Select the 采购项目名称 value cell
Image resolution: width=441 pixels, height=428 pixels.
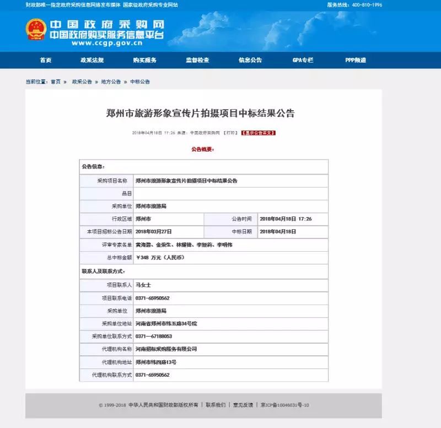point(230,181)
